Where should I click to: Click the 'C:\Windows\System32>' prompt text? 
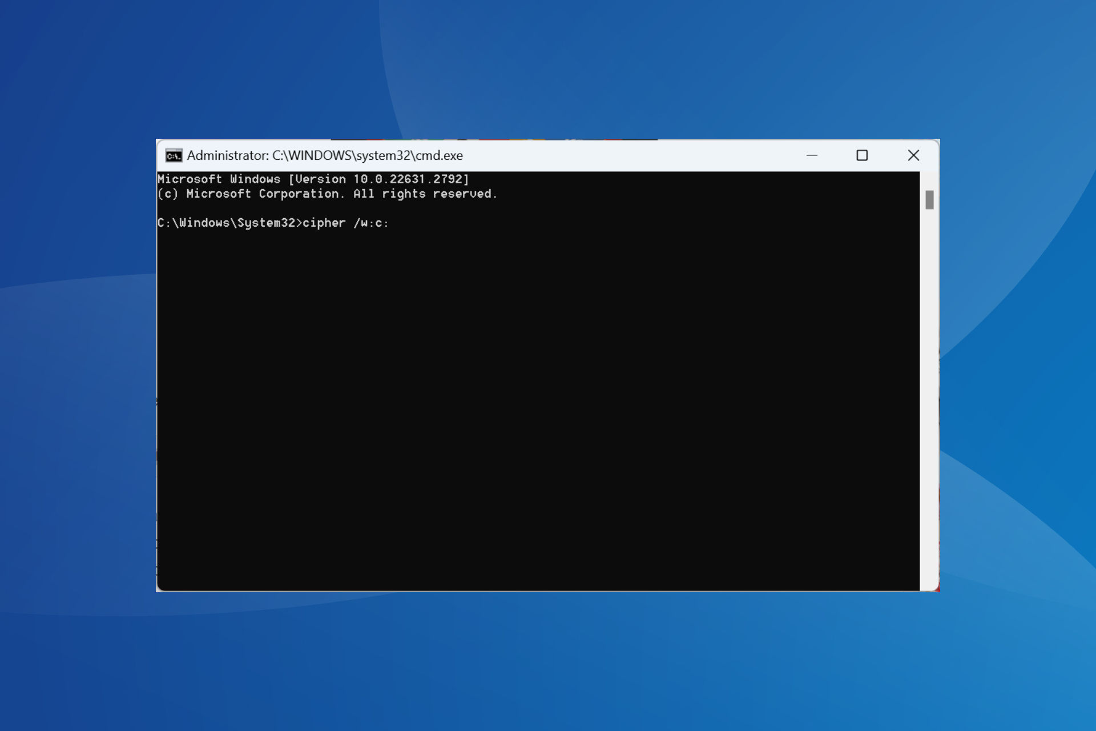pos(229,223)
